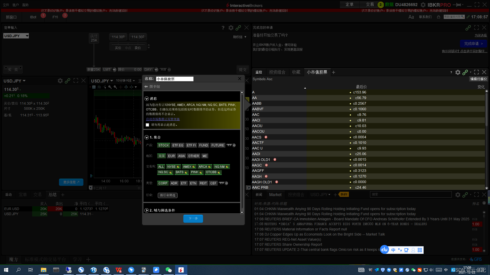
Task: Open the 启动市场数据订阅管理器 link
Action: 163,119
